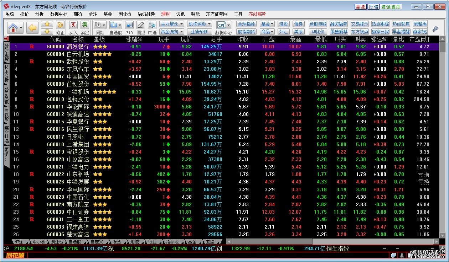Click the 业绩预测 button
This screenshot has width=449, height=262.
point(199,32)
